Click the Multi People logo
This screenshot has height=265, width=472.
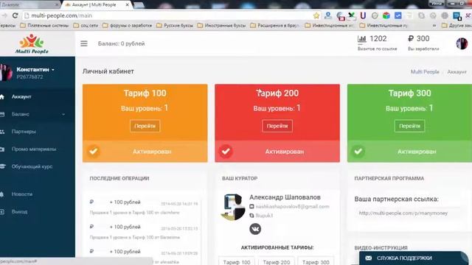coord(32,44)
